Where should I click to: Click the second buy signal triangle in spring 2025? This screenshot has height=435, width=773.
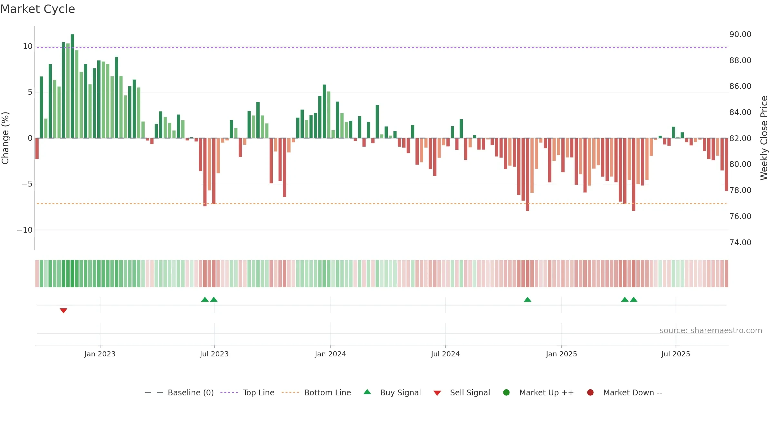634,299
